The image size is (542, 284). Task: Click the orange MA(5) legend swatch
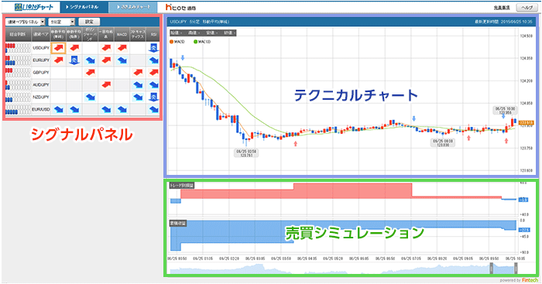[x=171, y=42]
